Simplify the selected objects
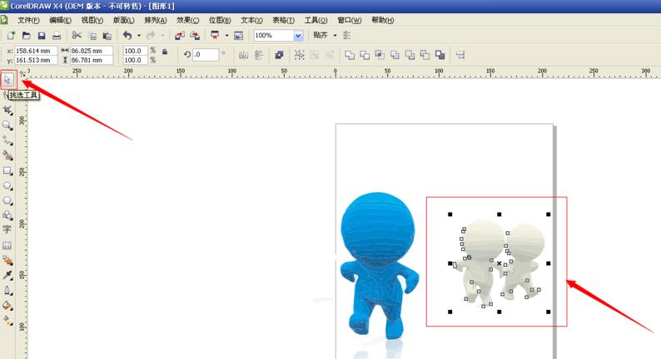 point(395,55)
